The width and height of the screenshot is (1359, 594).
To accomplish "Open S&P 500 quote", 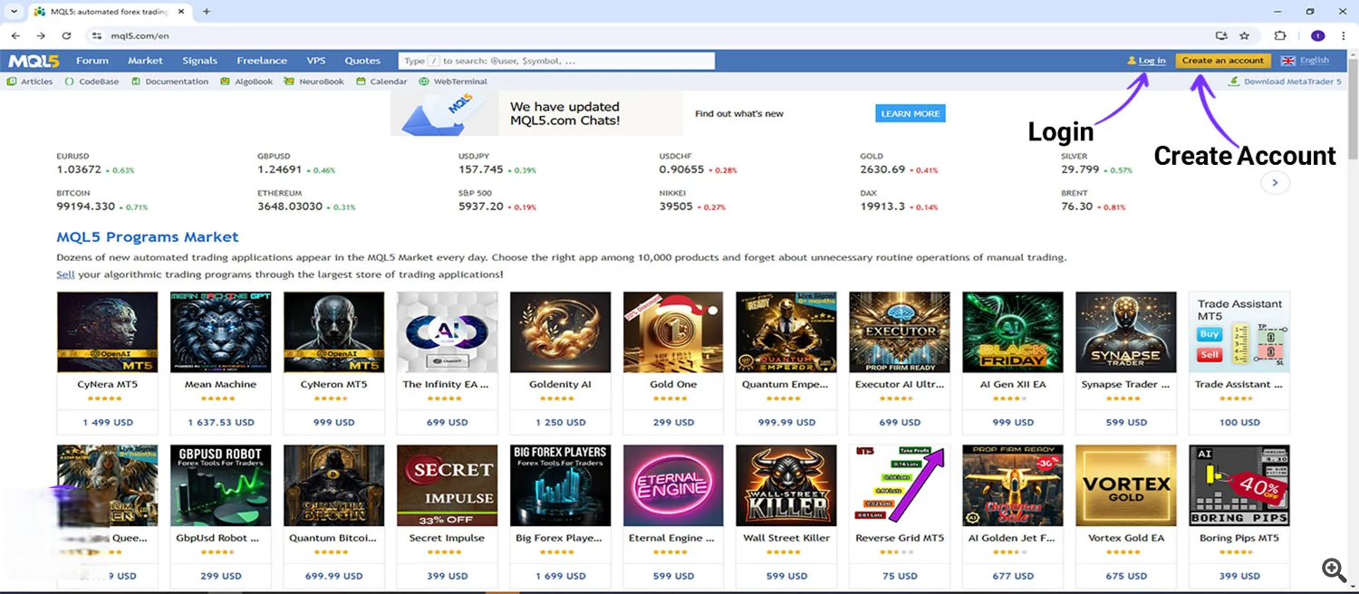I will tap(497, 200).
